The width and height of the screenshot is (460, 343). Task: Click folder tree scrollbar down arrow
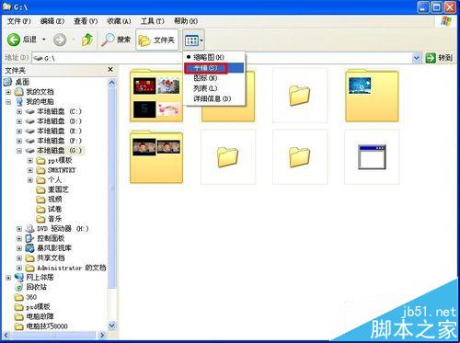point(112,326)
